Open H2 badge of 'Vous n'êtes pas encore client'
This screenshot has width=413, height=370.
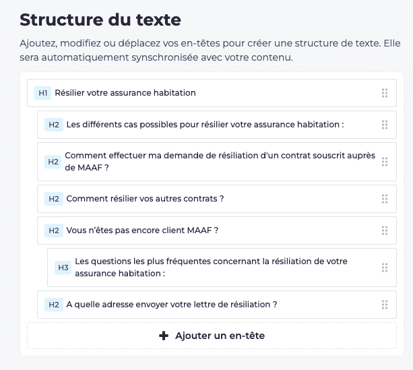coord(54,230)
